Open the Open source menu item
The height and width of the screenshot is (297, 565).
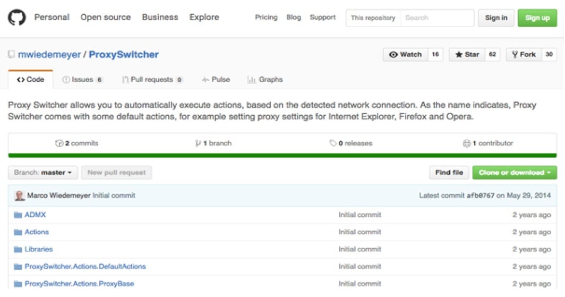tap(106, 18)
